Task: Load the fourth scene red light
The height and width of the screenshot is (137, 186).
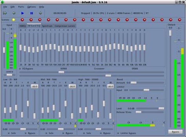Action: [40, 20]
